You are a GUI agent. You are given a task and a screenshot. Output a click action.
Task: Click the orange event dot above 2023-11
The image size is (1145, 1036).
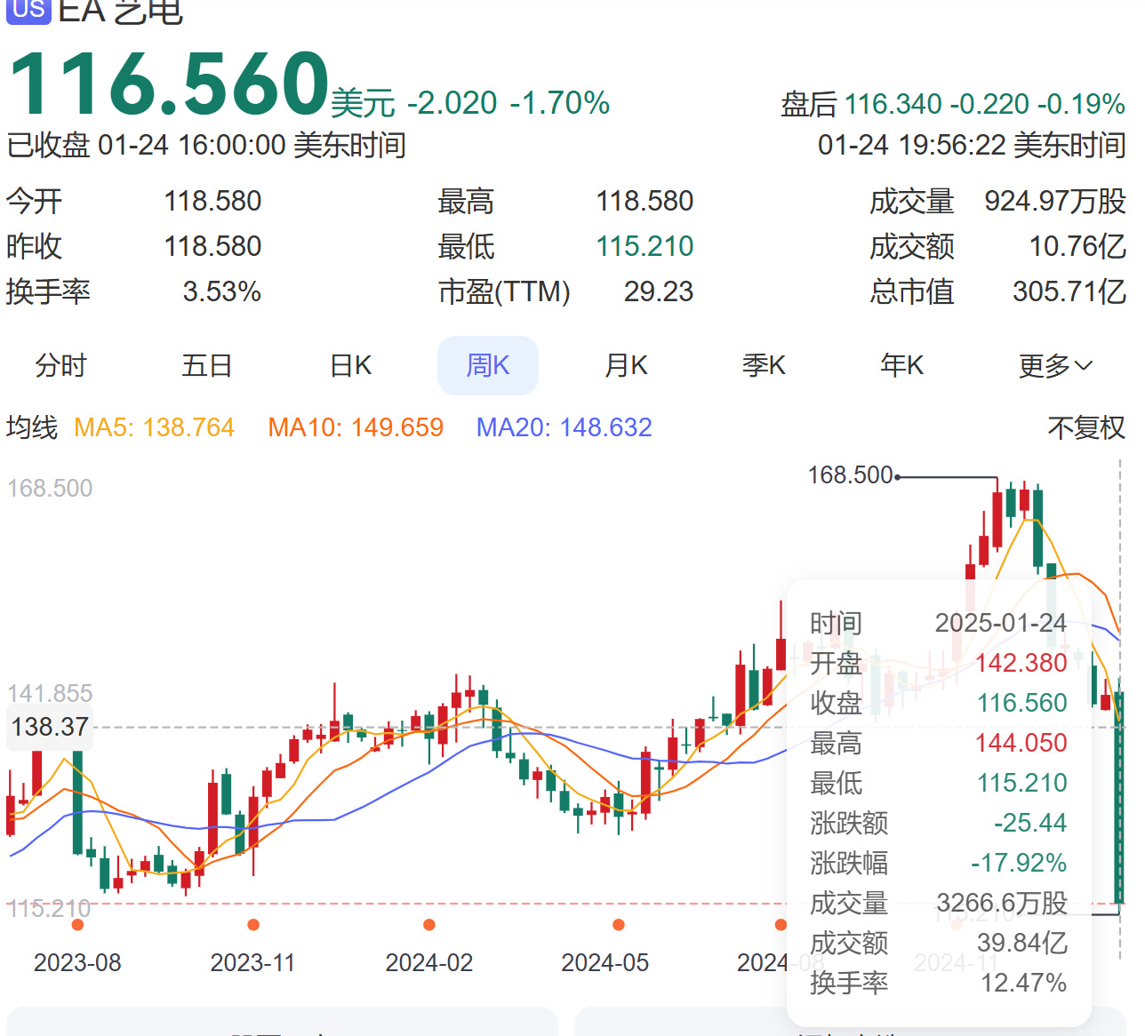point(253,925)
